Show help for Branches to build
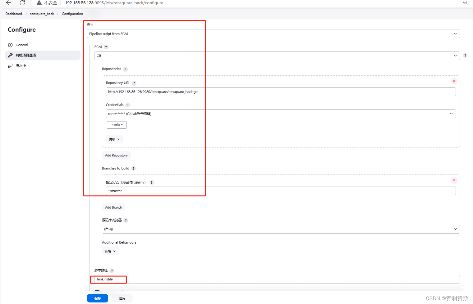 click(134, 169)
